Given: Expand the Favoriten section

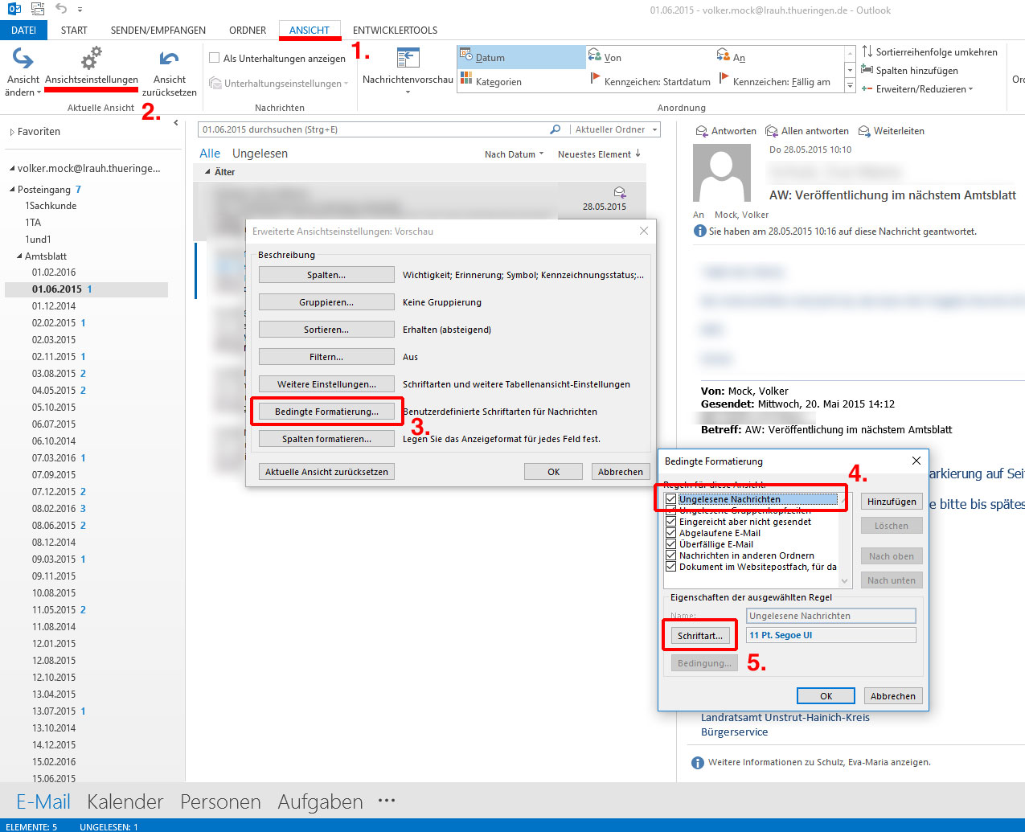Looking at the screenshot, I should [12, 132].
